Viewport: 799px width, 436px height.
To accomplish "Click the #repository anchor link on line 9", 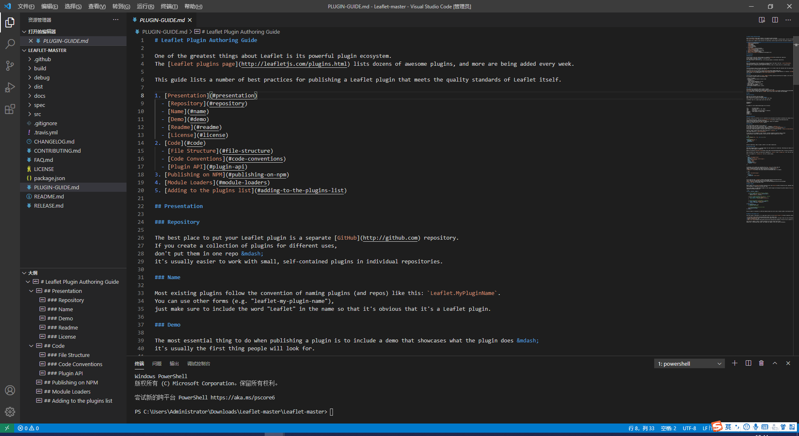I will tap(227, 103).
